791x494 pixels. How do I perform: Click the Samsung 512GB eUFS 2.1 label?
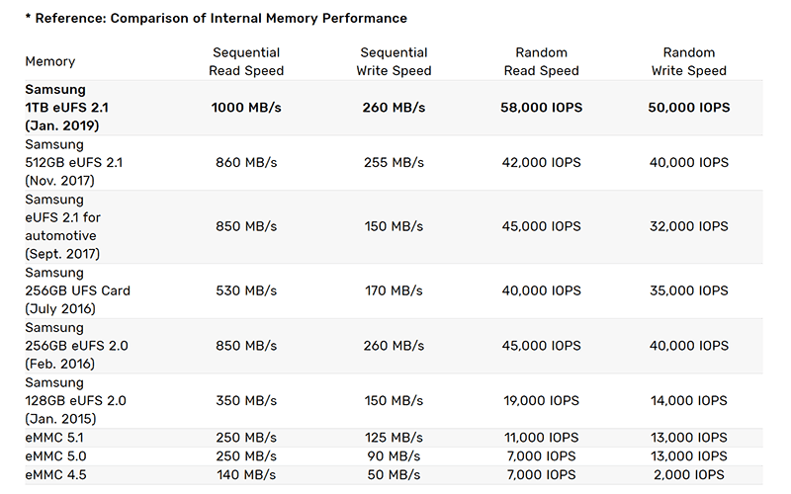coord(73,162)
